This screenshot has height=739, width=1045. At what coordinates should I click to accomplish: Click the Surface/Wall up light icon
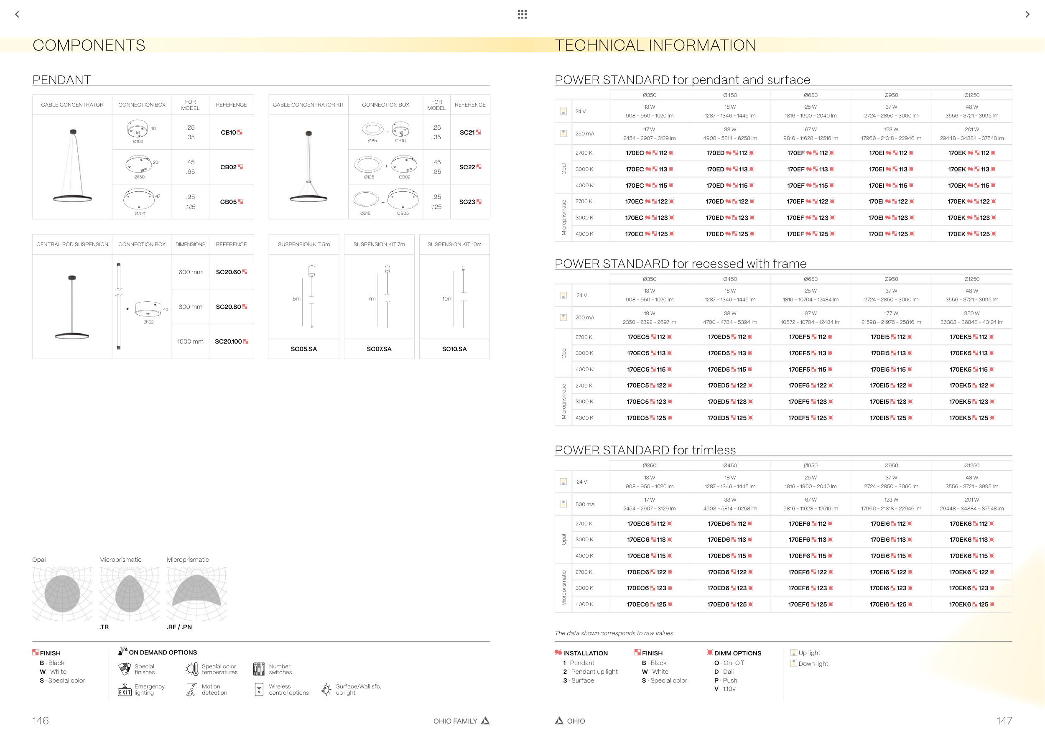(x=326, y=689)
